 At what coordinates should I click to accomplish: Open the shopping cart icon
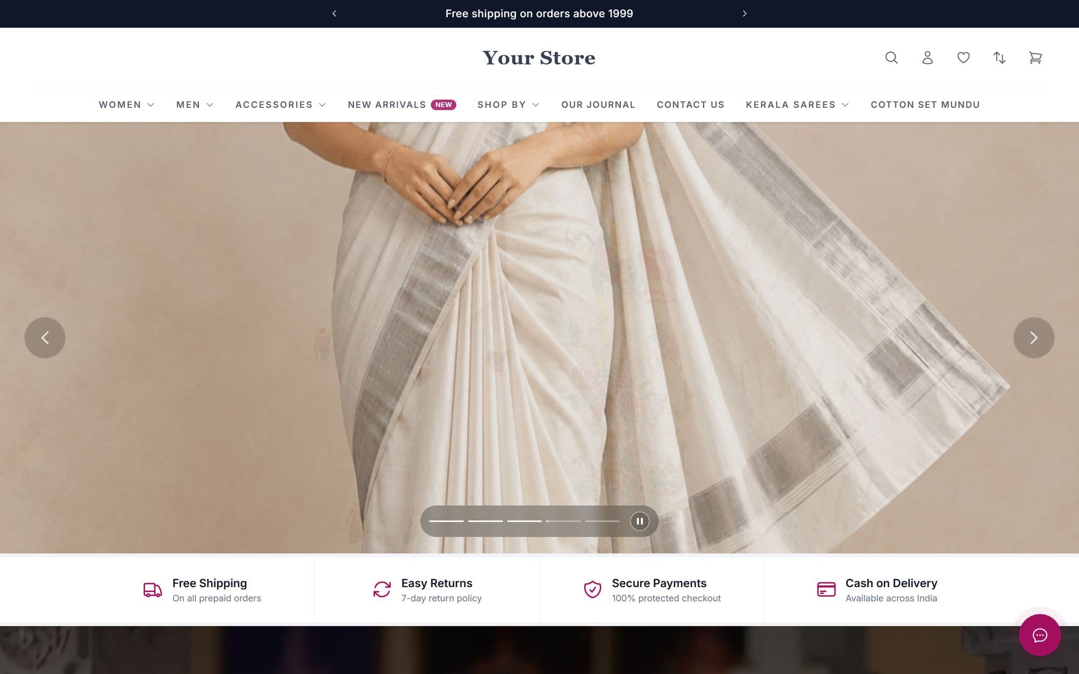tap(1035, 58)
